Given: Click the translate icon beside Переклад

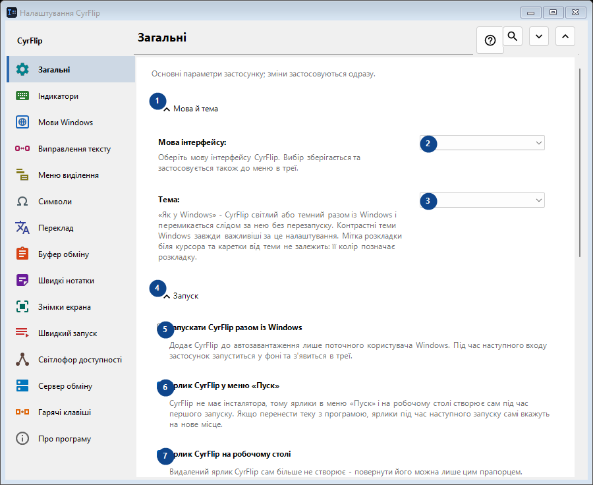Looking at the screenshot, I should 22,228.
